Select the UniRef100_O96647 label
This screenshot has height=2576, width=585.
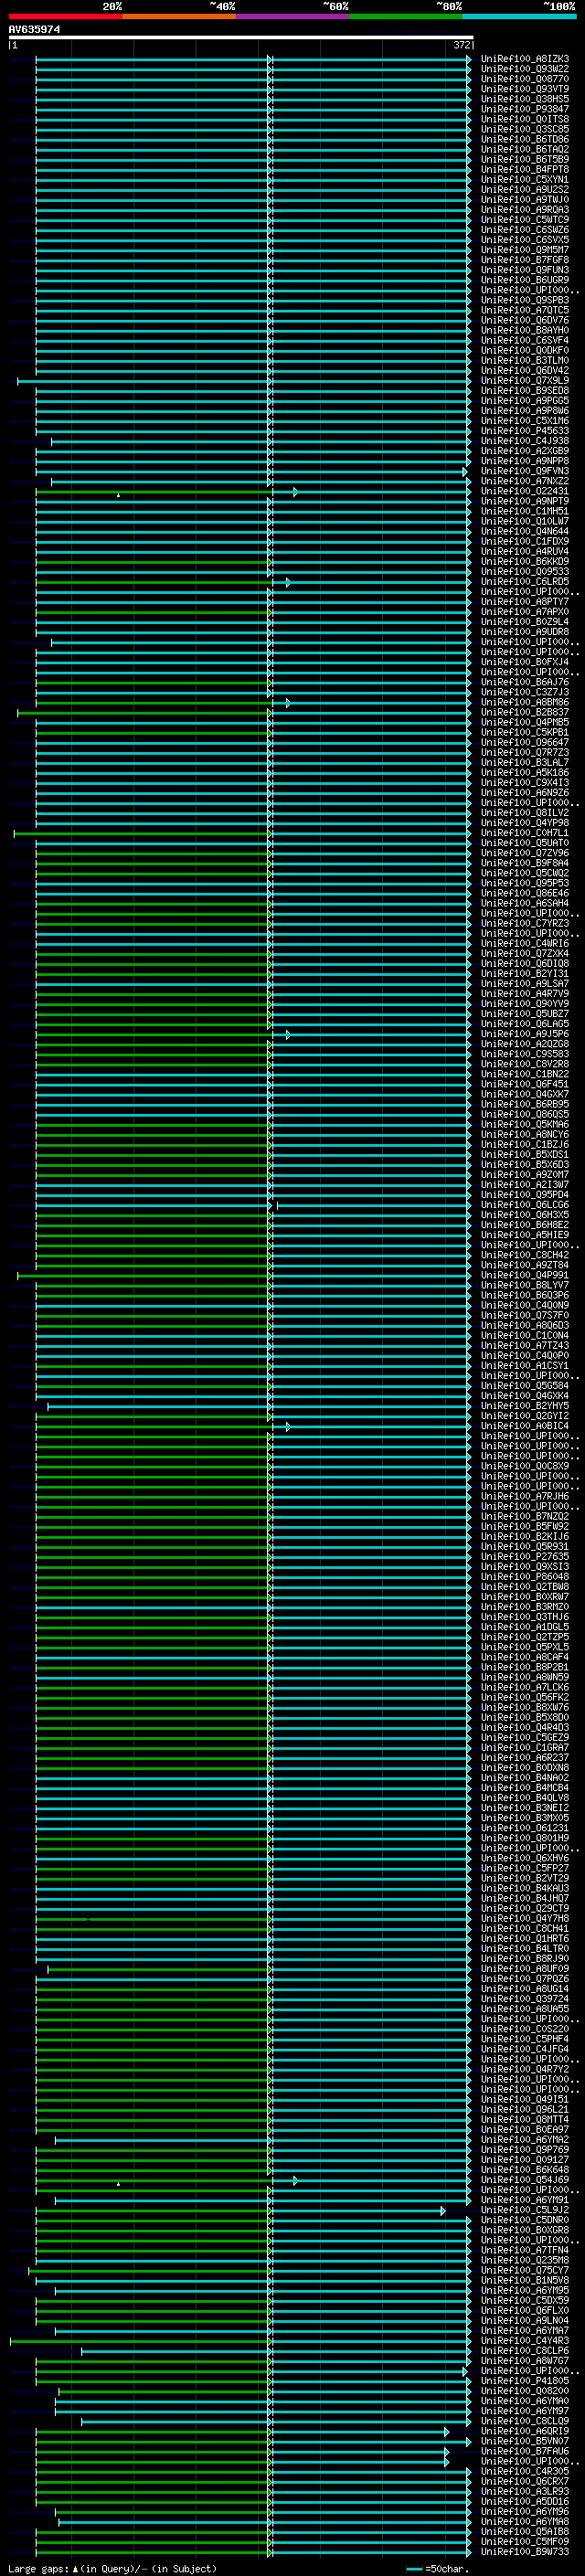tap(525, 742)
